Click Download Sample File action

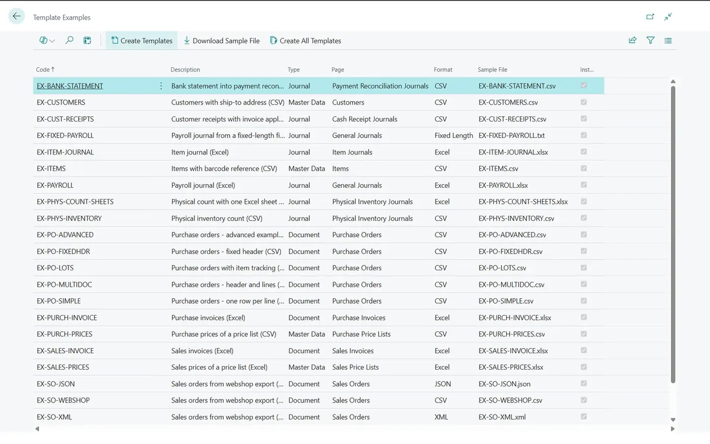point(222,41)
